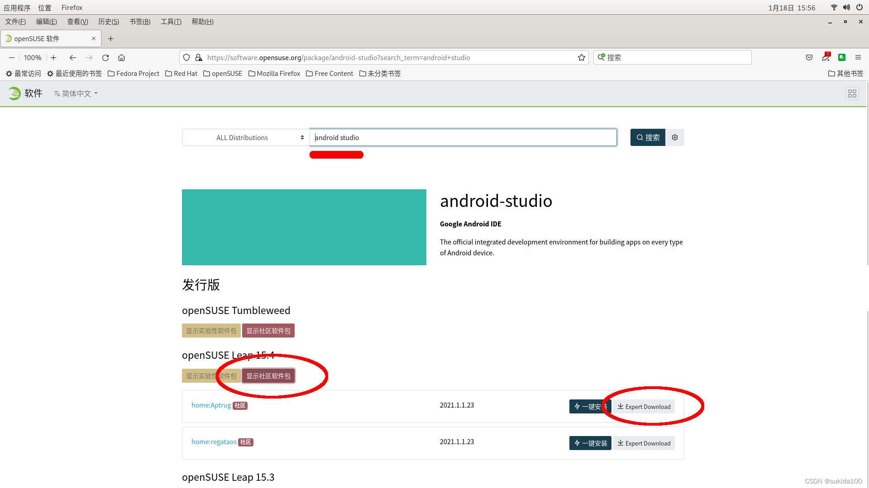Open the 工具 menu

171,22
